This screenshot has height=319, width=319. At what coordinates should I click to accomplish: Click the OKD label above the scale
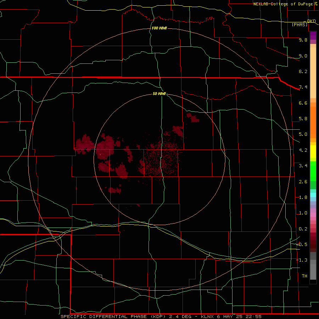[311, 21]
